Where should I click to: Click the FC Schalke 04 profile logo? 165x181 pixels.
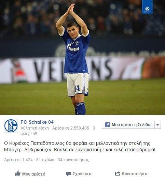click(x=11, y=126)
